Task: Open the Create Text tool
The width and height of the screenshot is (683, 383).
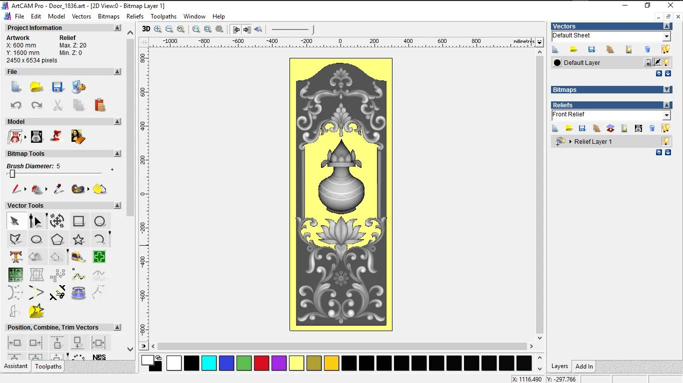Action: point(15,257)
